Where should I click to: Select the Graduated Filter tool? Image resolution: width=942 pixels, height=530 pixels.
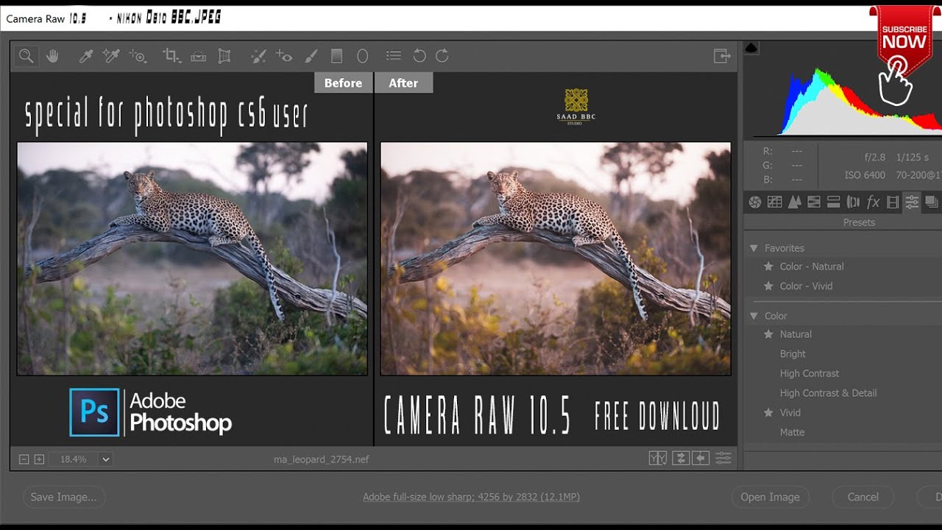pyautogui.click(x=336, y=56)
